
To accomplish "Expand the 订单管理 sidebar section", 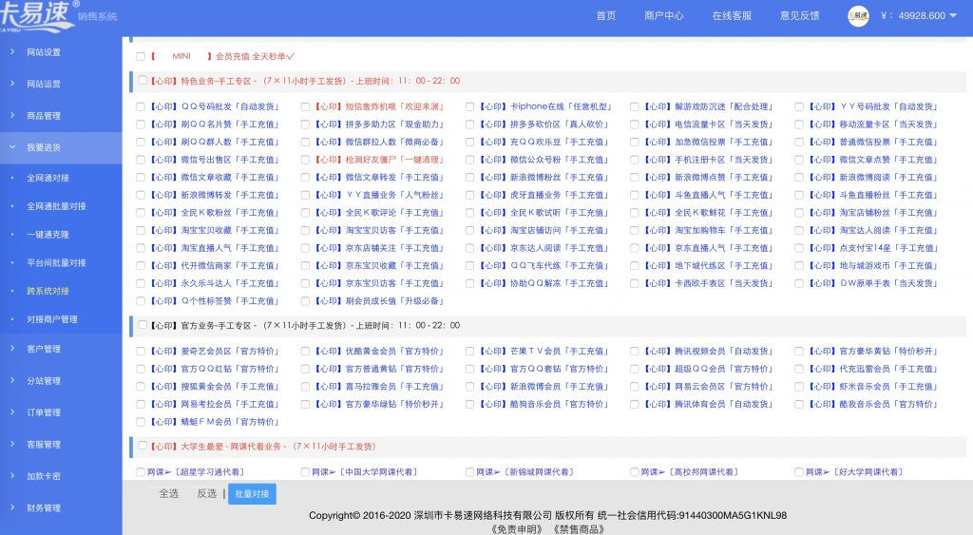I will coord(61,412).
